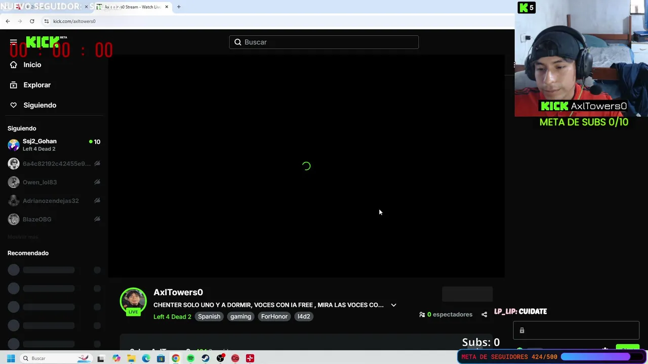Click Google Chrome taskbar icon
Screen dimensions: 648x364
click(176, 358)
